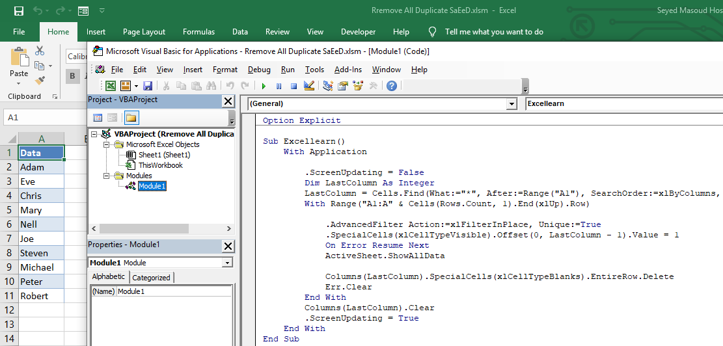
Task: Open the VBA Window menu
Action: pyautogui.click(x=387, y=70)
